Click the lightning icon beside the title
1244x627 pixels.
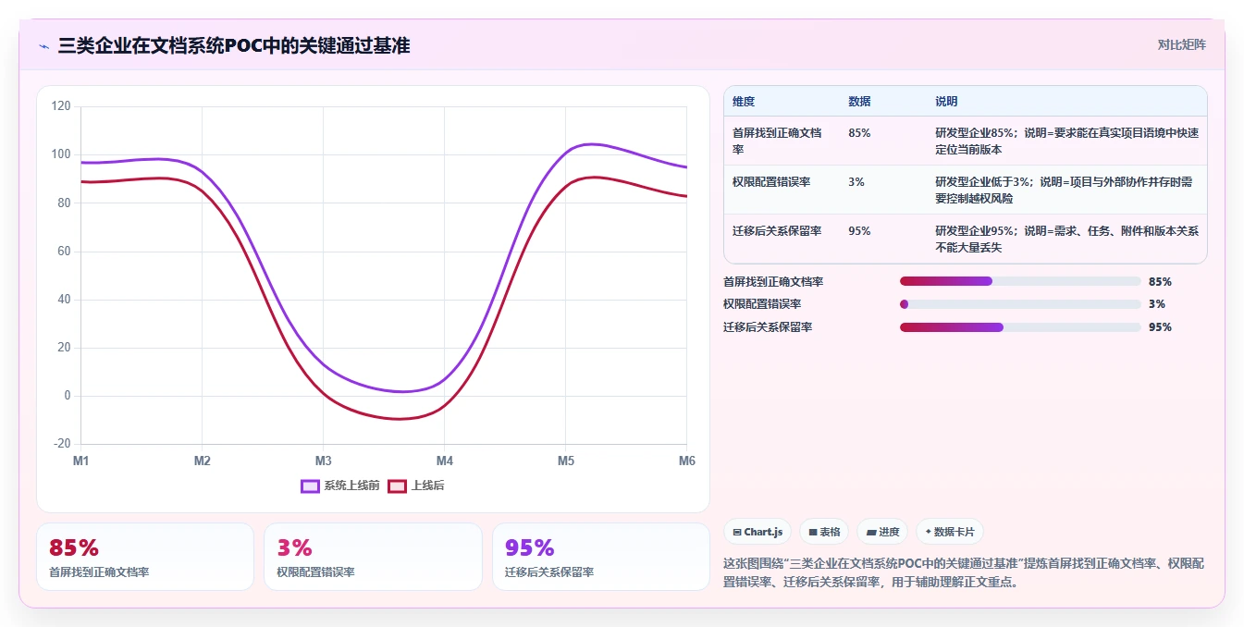coord(43,45)
